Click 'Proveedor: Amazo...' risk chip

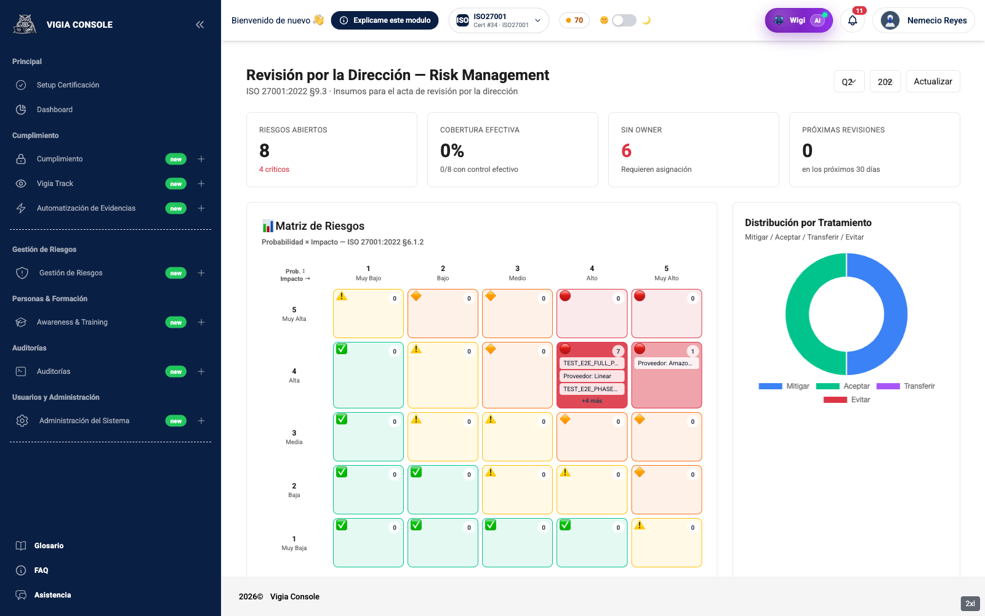666,363
